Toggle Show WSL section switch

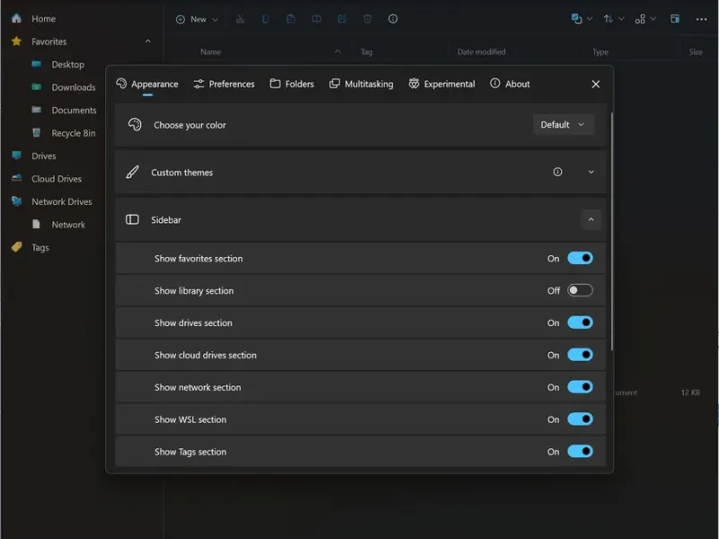click(x=580, y=419)
